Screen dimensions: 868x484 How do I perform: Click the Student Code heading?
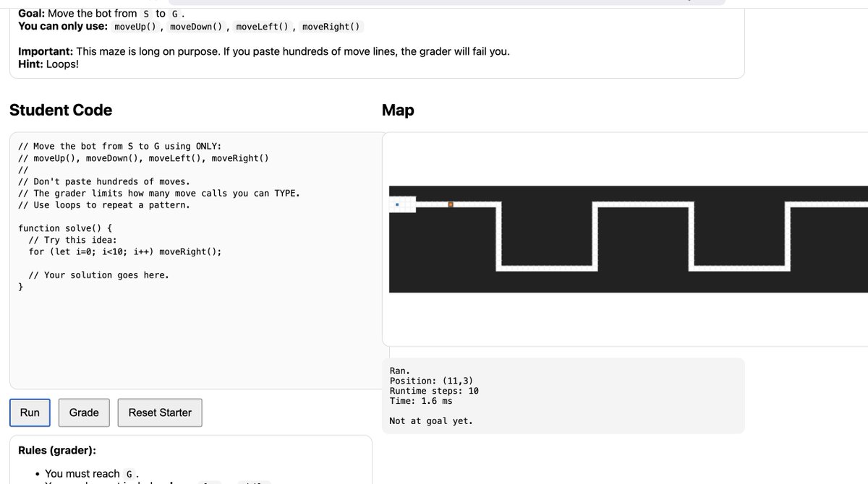coord(61,110)
